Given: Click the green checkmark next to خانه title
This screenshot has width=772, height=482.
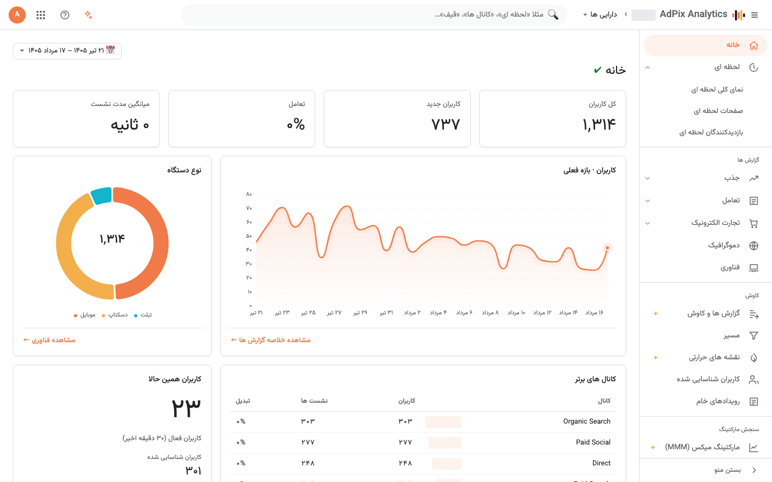Looking at the screenshot, I should coord(598,70).
